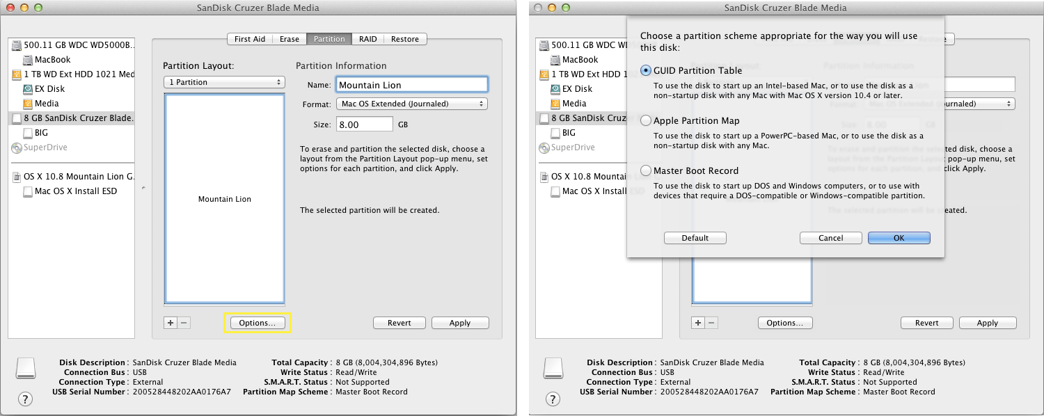This screenshot has height=416, width=1044.
Task: Click Options button in right window
Action: [x=784, y=323]
